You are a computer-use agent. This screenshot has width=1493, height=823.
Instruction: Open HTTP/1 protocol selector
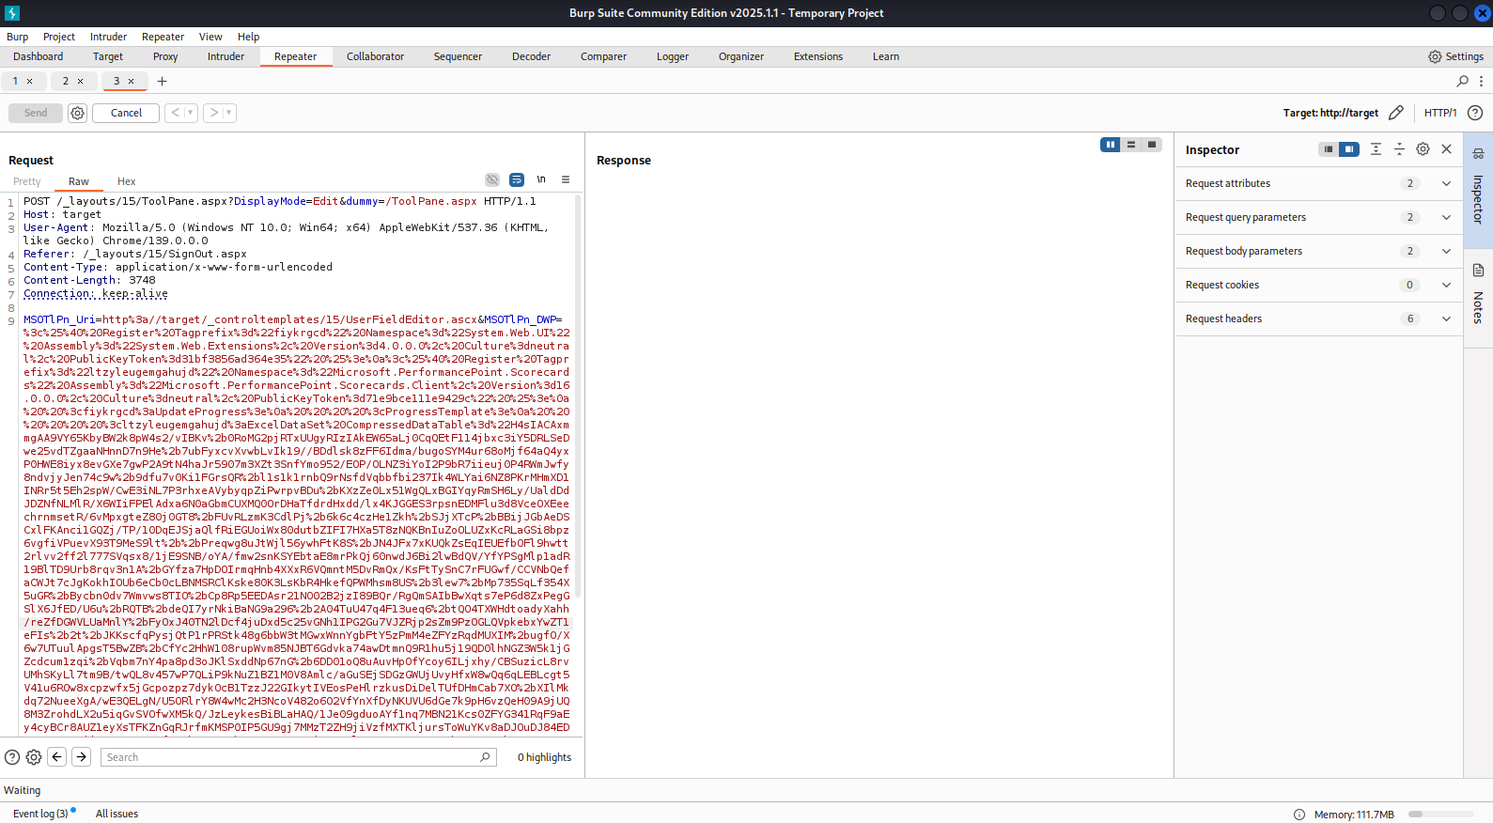tap(1439, 113)
